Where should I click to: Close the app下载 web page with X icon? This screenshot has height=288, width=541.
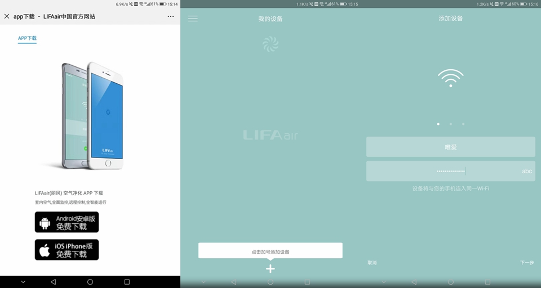(x=7, y=16)
